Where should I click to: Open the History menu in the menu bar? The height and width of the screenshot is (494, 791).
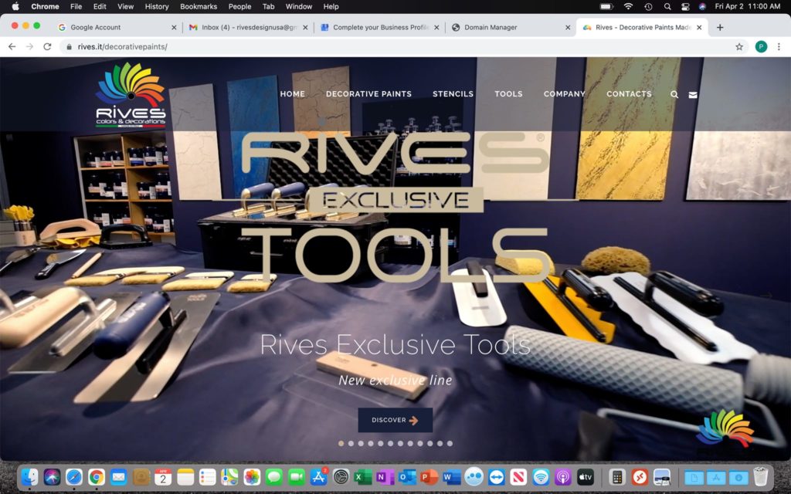click(157, 6)
